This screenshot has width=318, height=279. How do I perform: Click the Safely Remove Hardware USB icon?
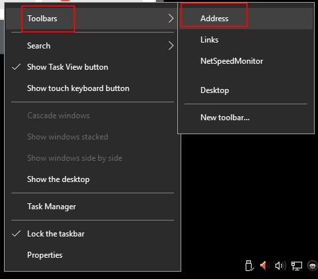tap(250, 265)
